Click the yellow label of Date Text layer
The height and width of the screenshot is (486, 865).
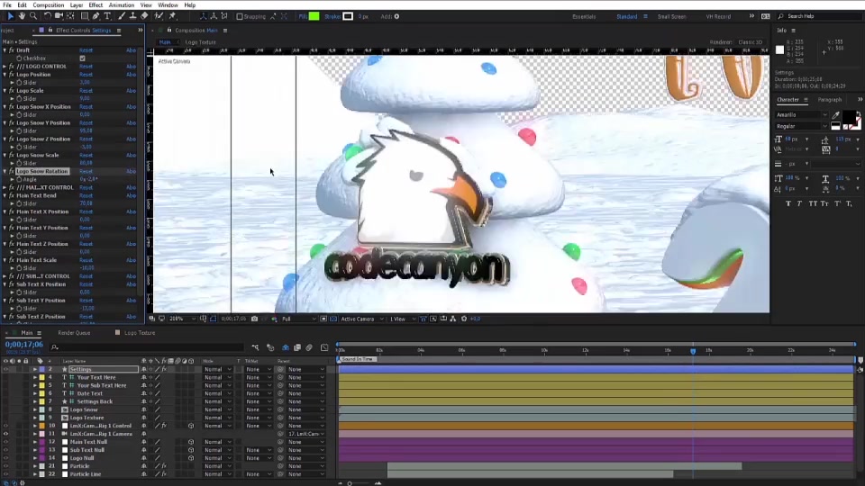point(42,393)
